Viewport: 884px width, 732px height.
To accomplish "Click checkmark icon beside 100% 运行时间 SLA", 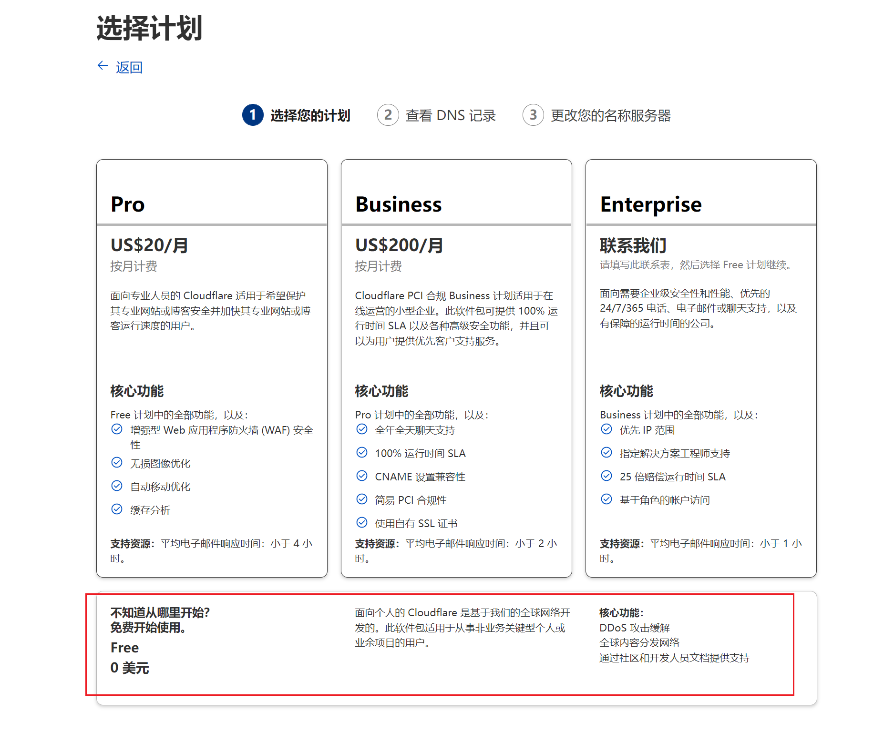I will (362, 452).
